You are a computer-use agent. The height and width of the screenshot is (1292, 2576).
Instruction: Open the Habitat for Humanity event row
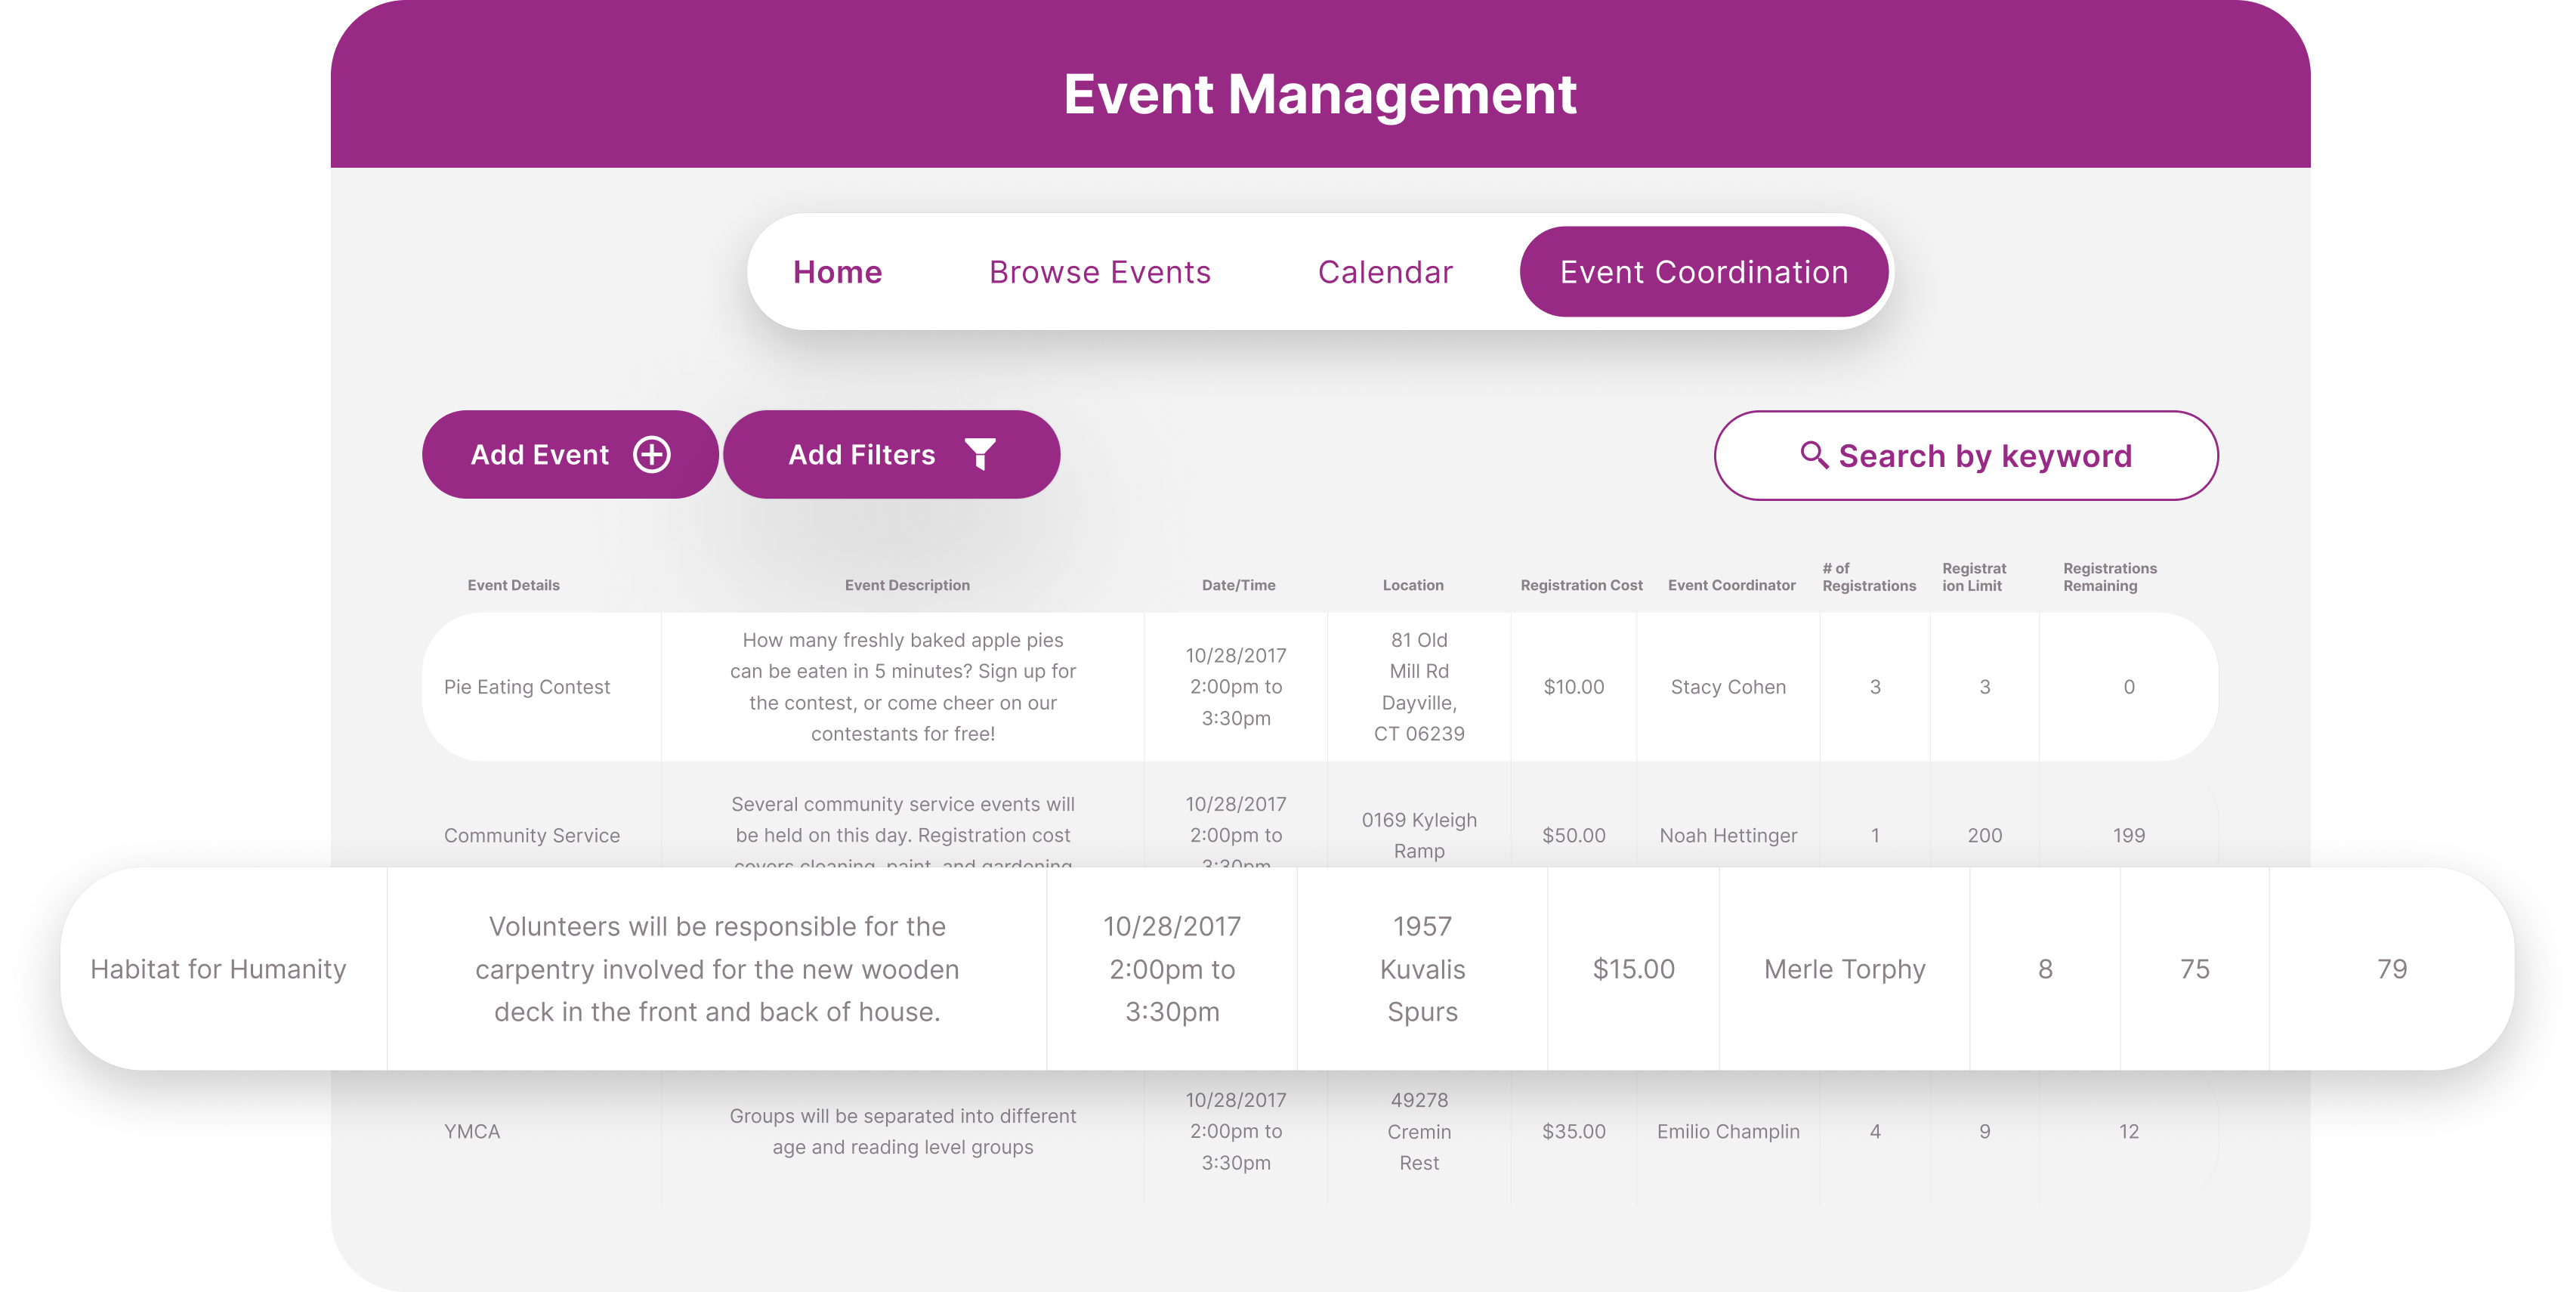pyautogui.click(x=218, y=969)
